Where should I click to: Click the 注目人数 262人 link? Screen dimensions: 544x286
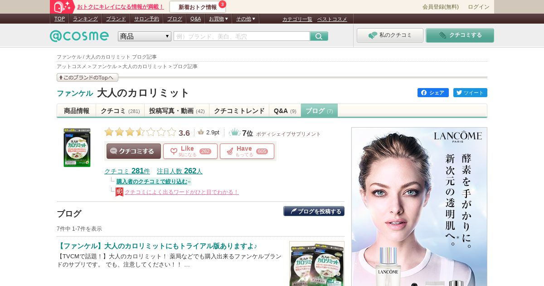(180, 171)
